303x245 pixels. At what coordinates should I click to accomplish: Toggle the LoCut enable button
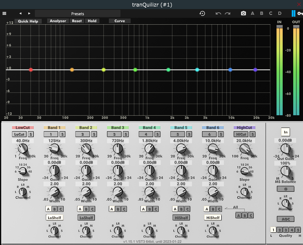[x=19, y=134]
